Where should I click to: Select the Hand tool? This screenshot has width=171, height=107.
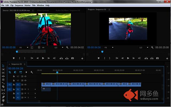(3, 100)
